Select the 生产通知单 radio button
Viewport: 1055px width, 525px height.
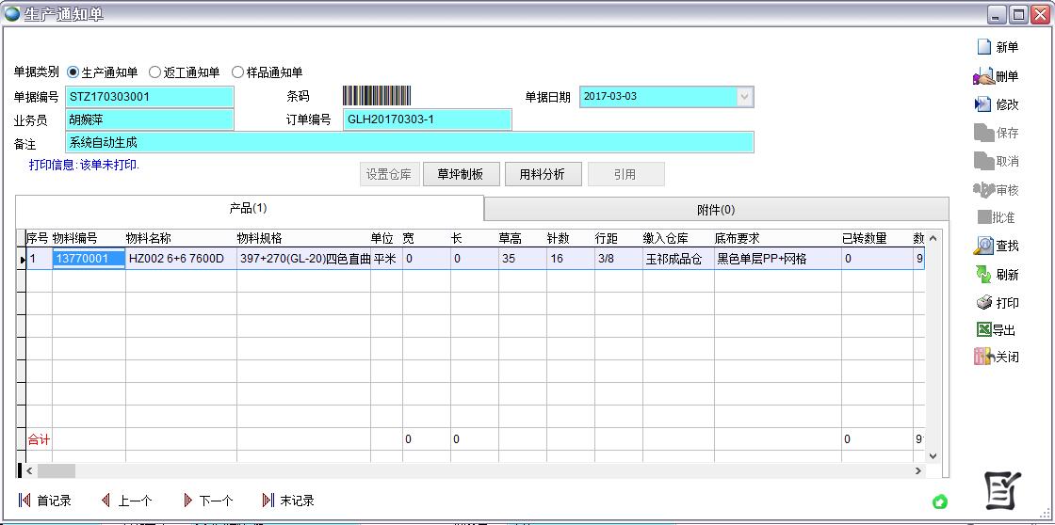pos(73,72)
